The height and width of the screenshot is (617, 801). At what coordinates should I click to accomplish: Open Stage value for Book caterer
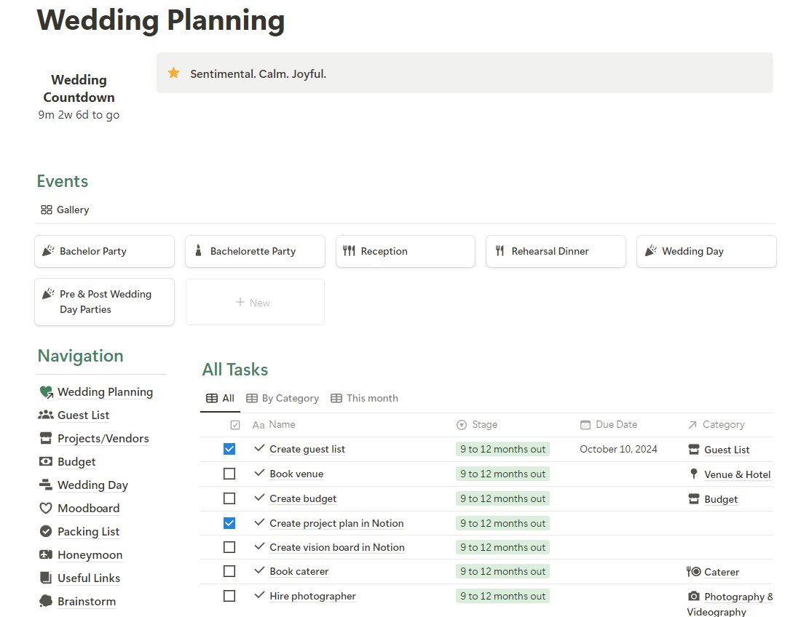coord(502,571)
